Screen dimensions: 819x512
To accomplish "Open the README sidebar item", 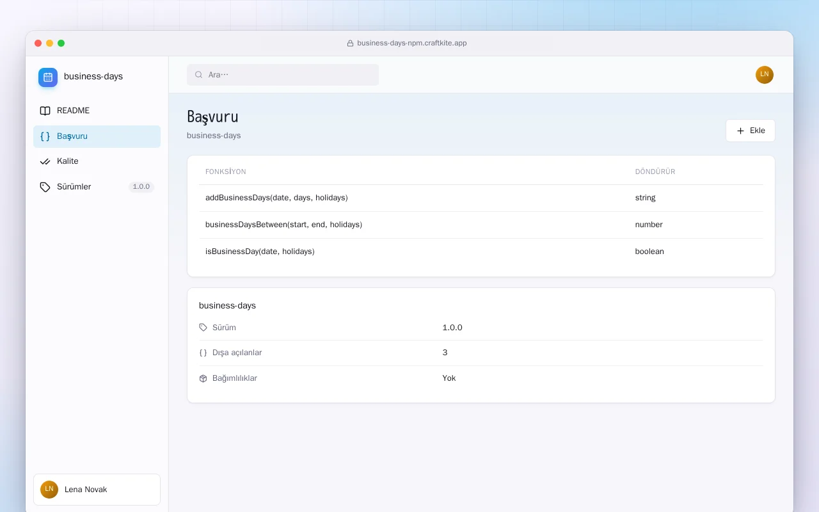I will click(x=97, y=111).
